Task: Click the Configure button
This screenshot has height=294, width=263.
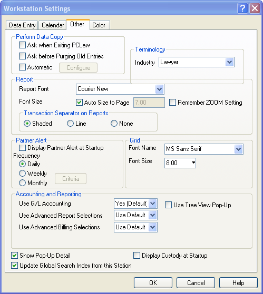Action: [x=79, y=68]
